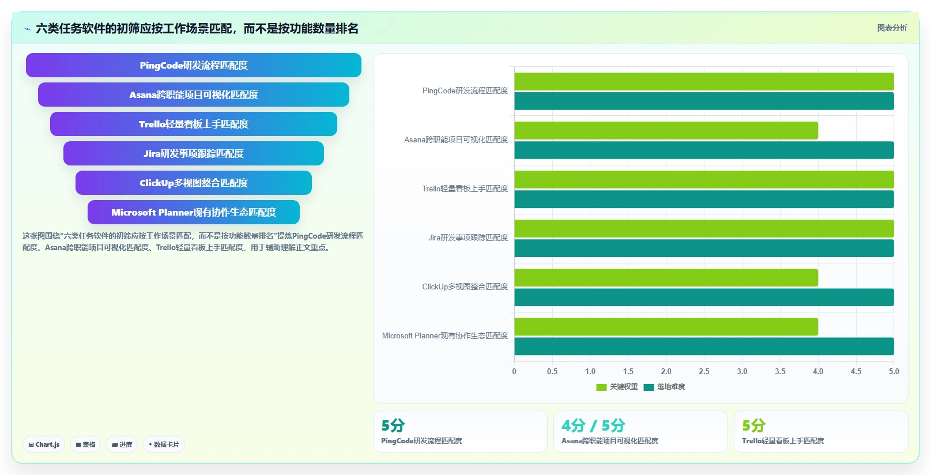
Task: Click the x-axis tick value 0.5
Action: pos(552,371)
